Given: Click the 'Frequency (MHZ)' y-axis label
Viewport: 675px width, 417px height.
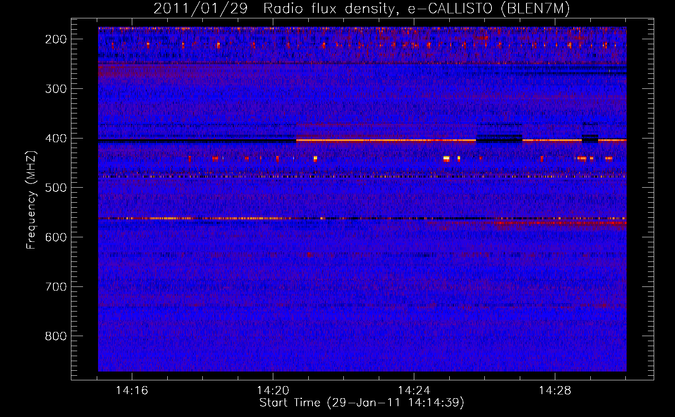Looking at the screenshot, I should [x=31, y=200].
